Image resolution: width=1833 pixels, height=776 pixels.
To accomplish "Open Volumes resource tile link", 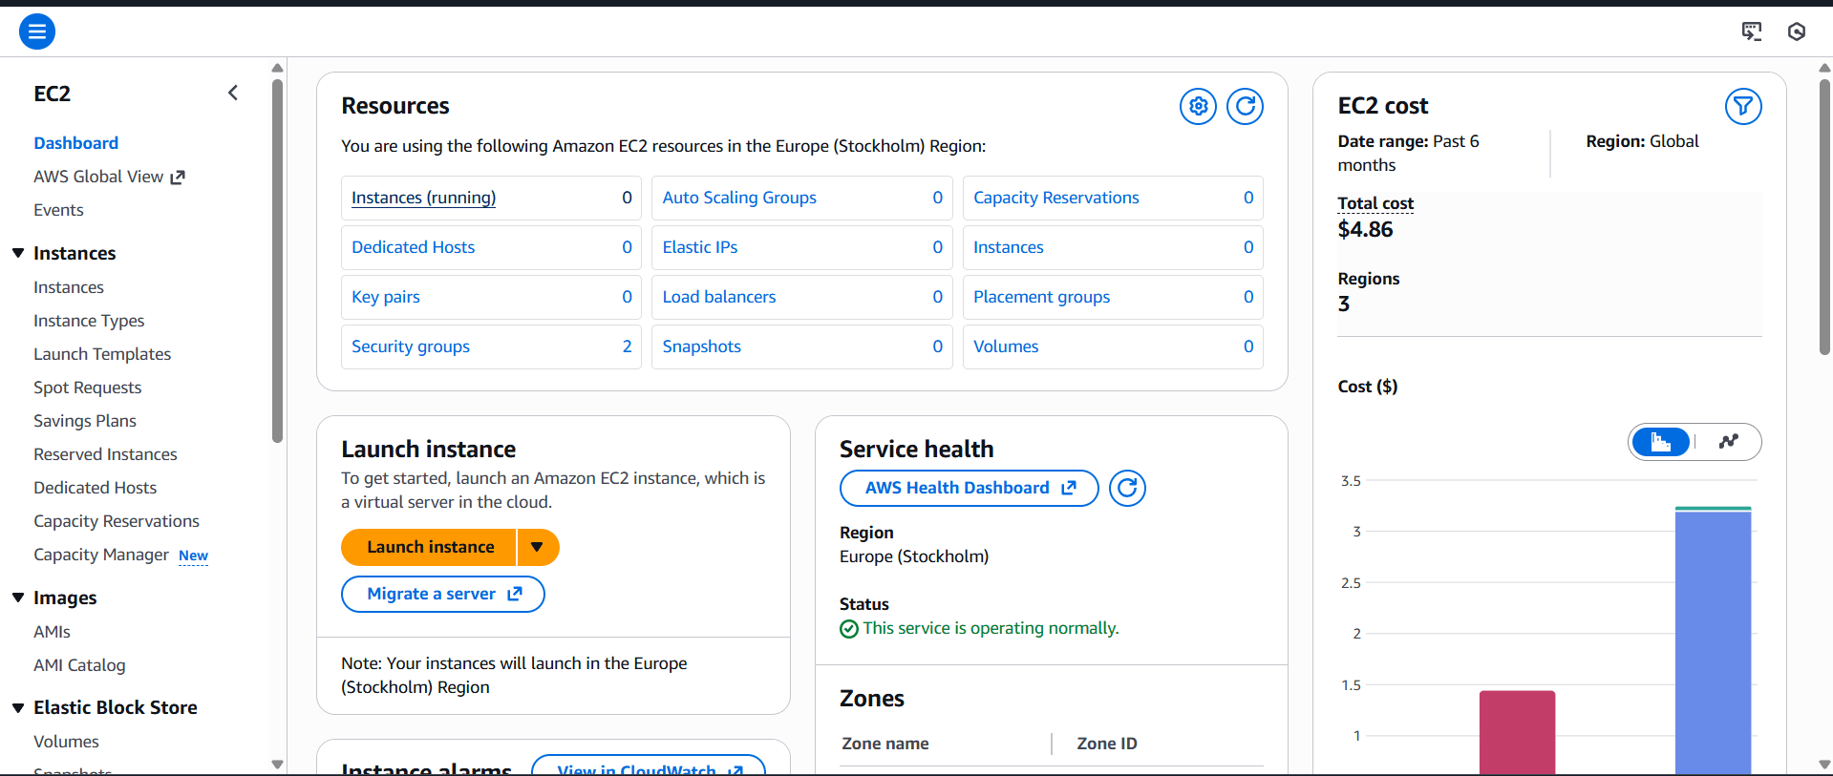I will click(1006, 346).
